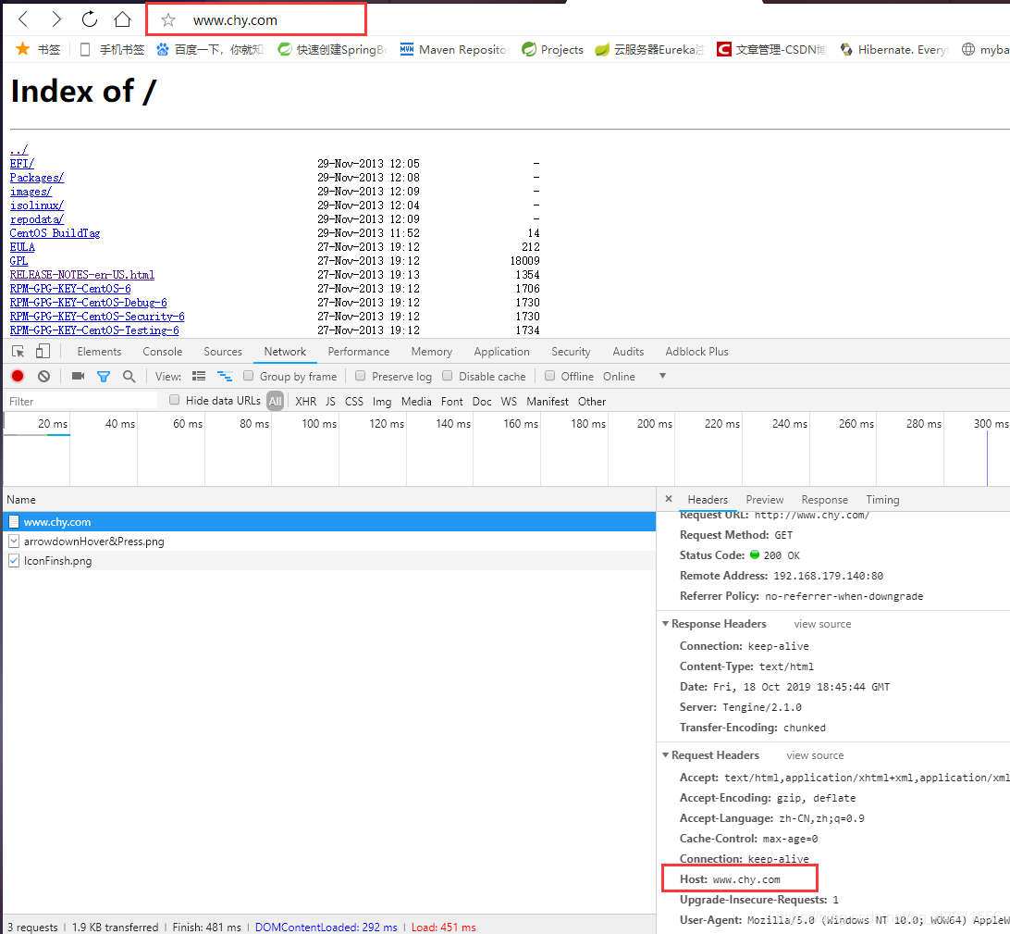Open the RPM-GPG-KEY-CentOS-6 file link
Viewport: 1010px width, 934px height.
click(70, 289)
